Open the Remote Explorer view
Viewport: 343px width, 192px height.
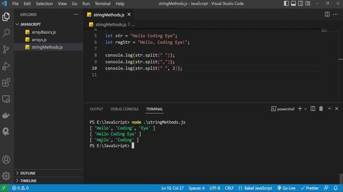[6, 99]
